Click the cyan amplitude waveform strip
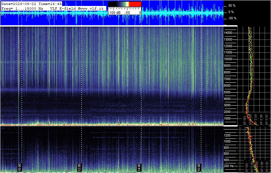This screenshot has width=271, height=173. click(112, 13)
